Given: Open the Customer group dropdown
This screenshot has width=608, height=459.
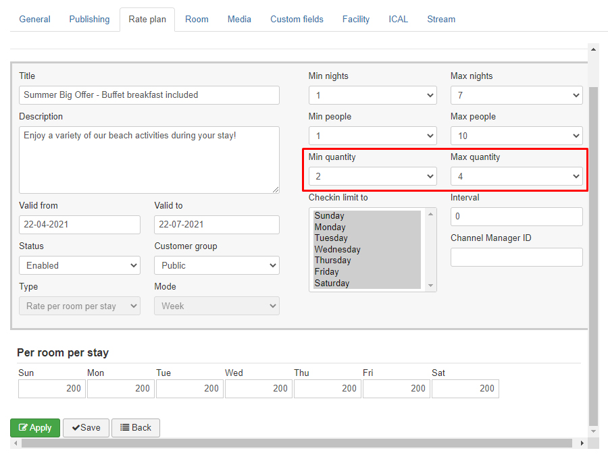Looking at the screenshot, I should 216,265.
